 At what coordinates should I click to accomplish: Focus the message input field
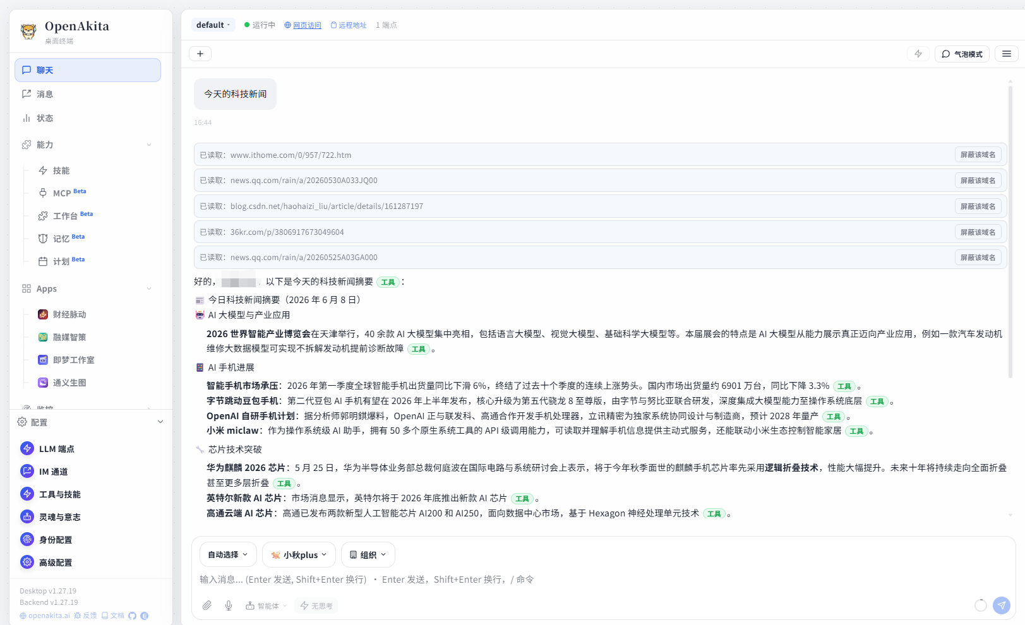(x=603, y=580)
